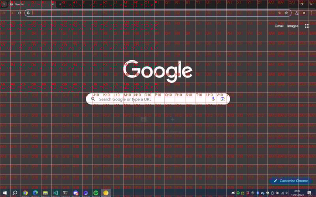Open the taskbar clock and date
The height and width of the screenshot is (197, 316).
[297, 193]
